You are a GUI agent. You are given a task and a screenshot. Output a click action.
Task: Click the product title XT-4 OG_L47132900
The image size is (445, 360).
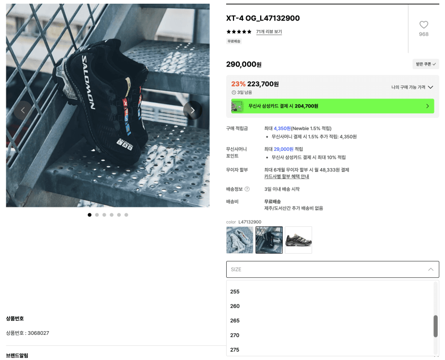point(263,18)
